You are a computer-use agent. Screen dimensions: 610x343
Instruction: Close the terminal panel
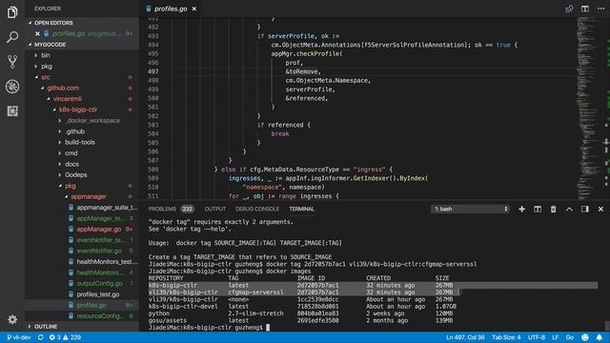pyautogui.click(x=600, y=210)
